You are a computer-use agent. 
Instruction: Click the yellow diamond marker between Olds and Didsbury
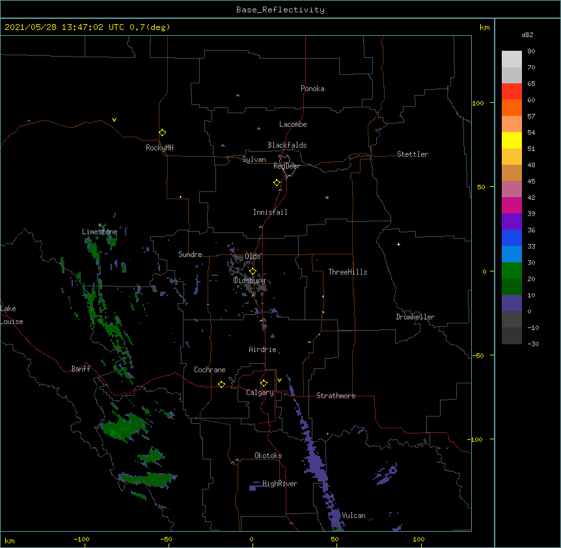[x=253, y=271]
